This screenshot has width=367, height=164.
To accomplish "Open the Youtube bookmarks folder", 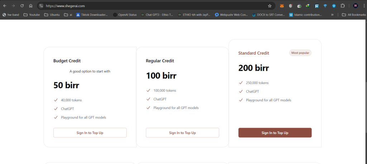I will [32, 15].
